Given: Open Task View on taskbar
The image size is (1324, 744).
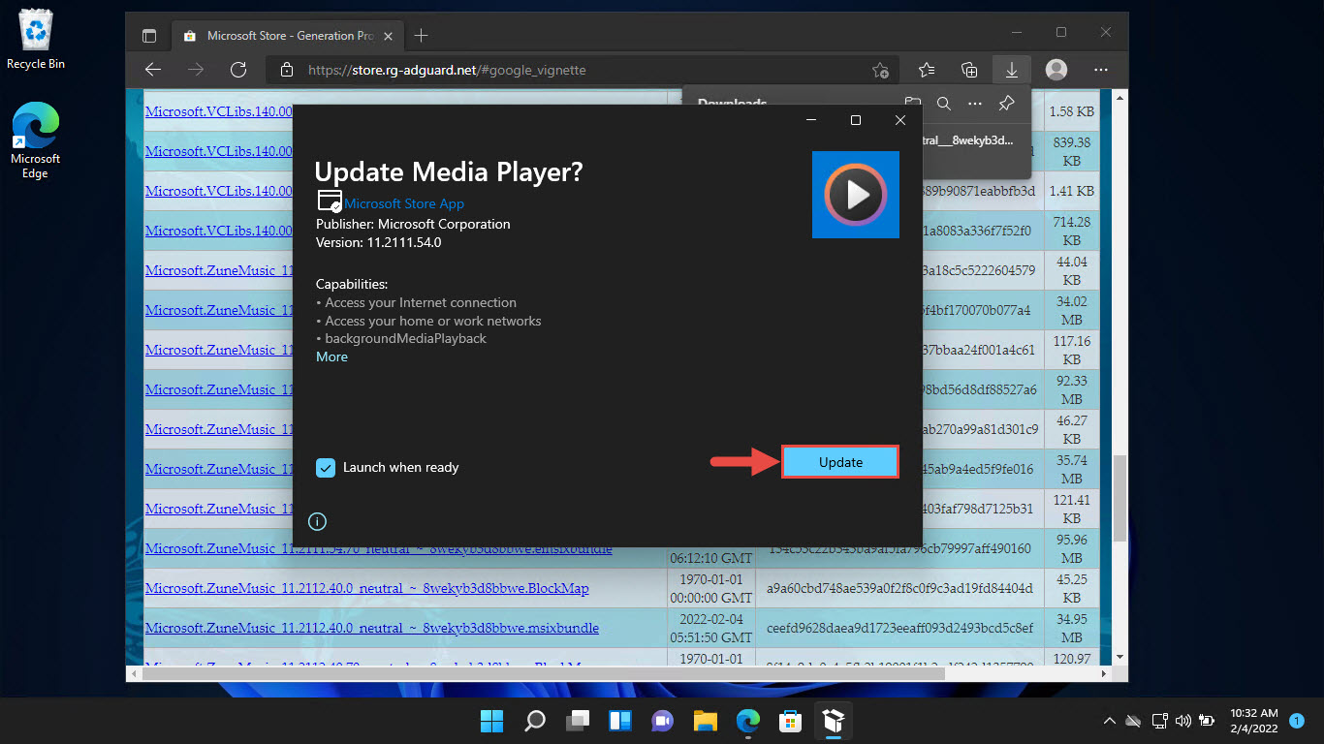Looking at the screenshot, I should (578, 721).
